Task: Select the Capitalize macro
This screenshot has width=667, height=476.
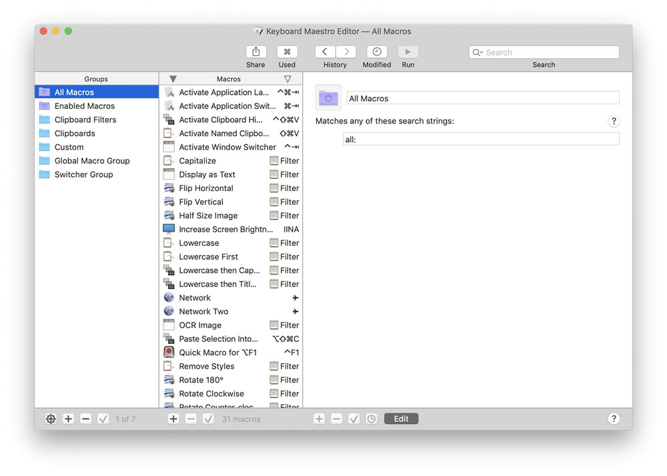Action: tap(231, 160)
